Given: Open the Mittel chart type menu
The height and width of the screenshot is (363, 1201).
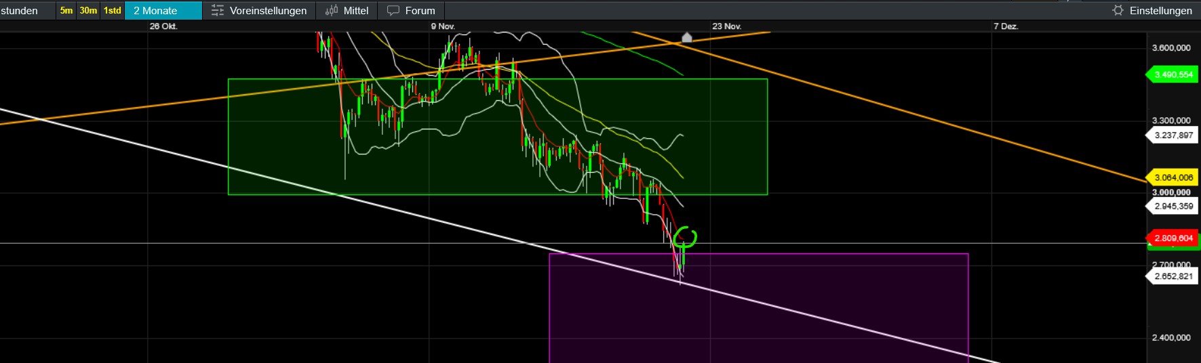Looking at the screenshot, I should pyautogui.click(x=355, y=10).
